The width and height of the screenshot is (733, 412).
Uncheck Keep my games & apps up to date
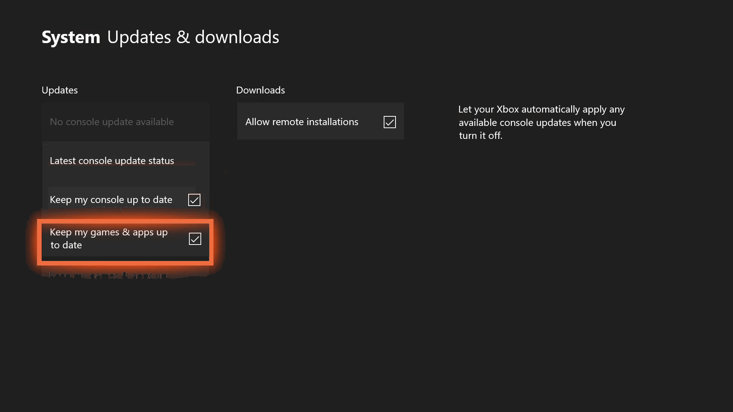[195, 239]
